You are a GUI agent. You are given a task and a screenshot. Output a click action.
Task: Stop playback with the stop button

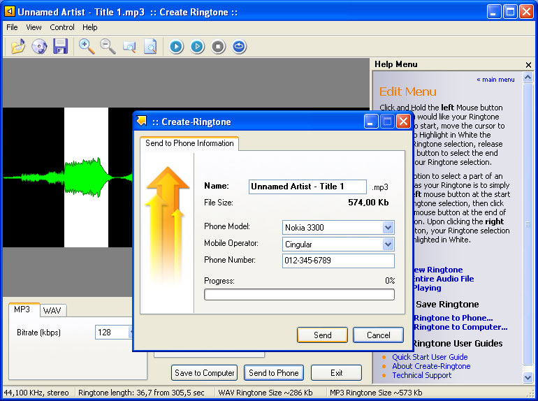tap(218, 47)
